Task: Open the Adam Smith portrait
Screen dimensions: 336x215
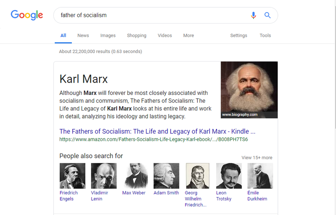Action: pos(166,176)
